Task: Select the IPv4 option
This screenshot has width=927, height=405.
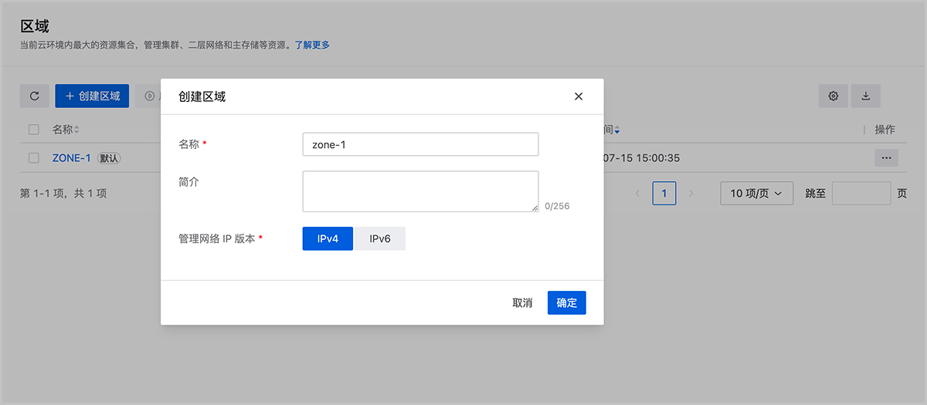Action: click(328, 239)
